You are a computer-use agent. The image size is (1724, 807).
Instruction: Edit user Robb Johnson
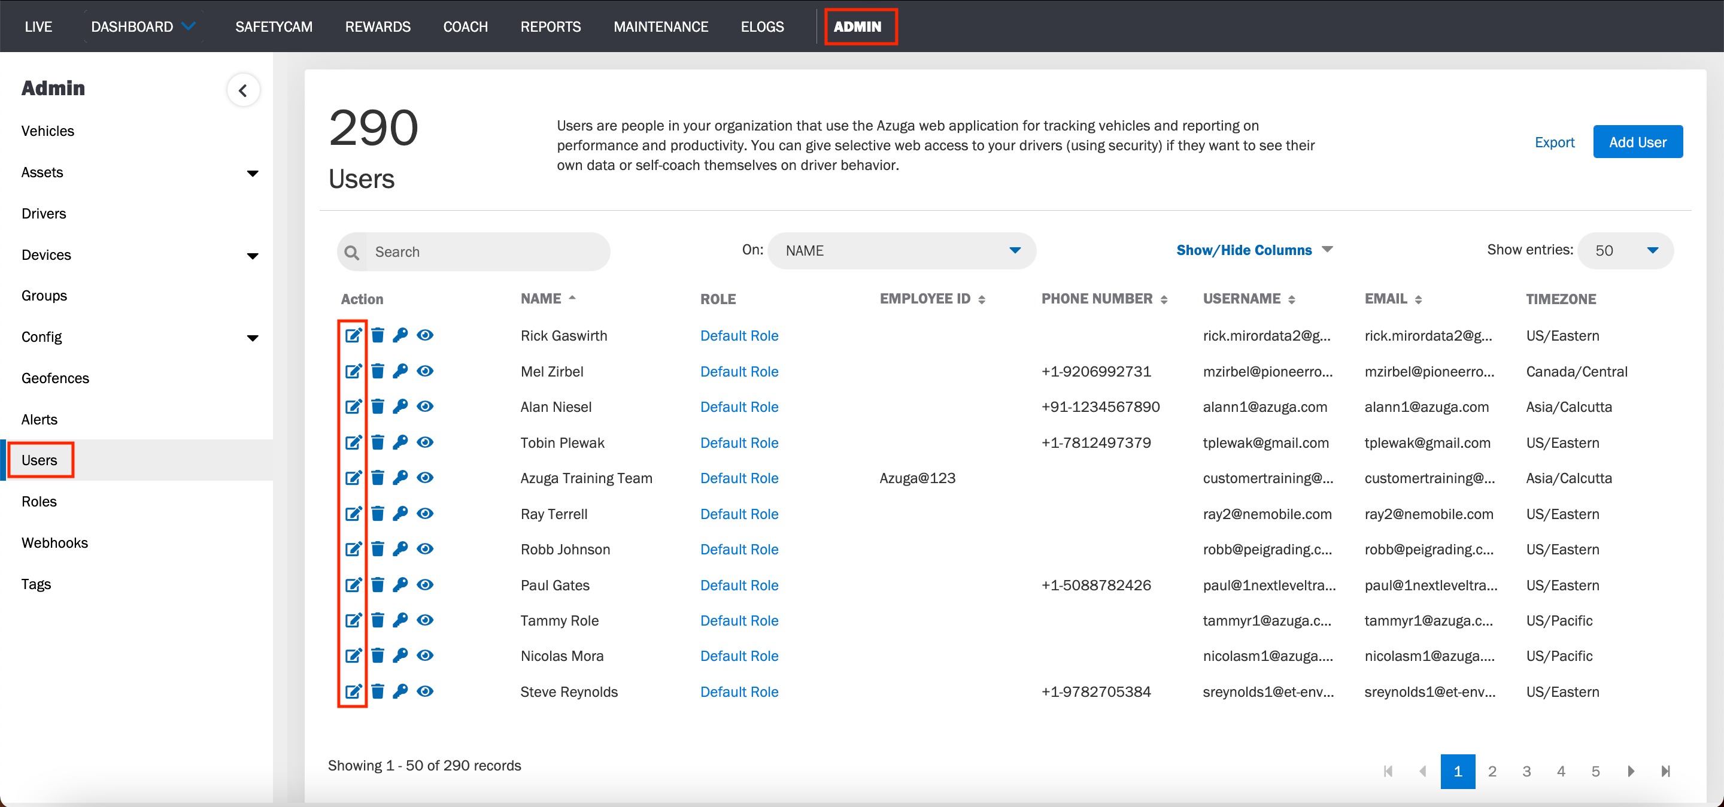tap(353, 549)
